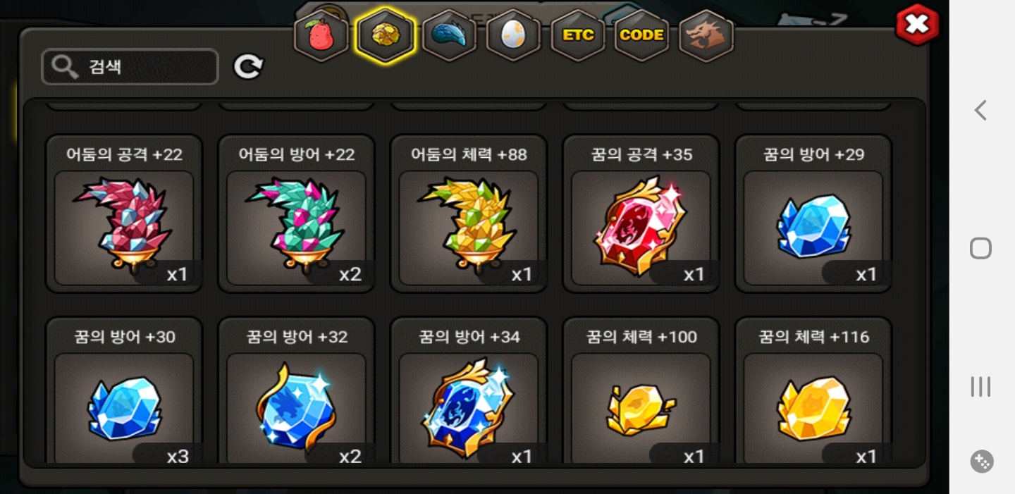
Task: Select 꿈의 방어 +30 item with x3
Action: 124,391
